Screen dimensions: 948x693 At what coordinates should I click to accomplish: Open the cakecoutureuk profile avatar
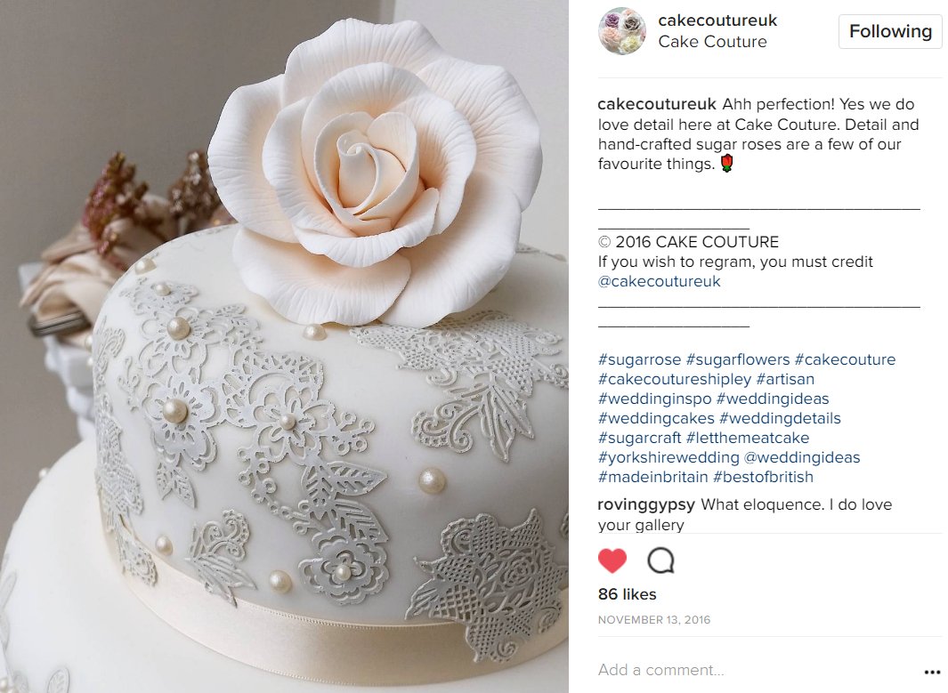(x=622, y=31)
